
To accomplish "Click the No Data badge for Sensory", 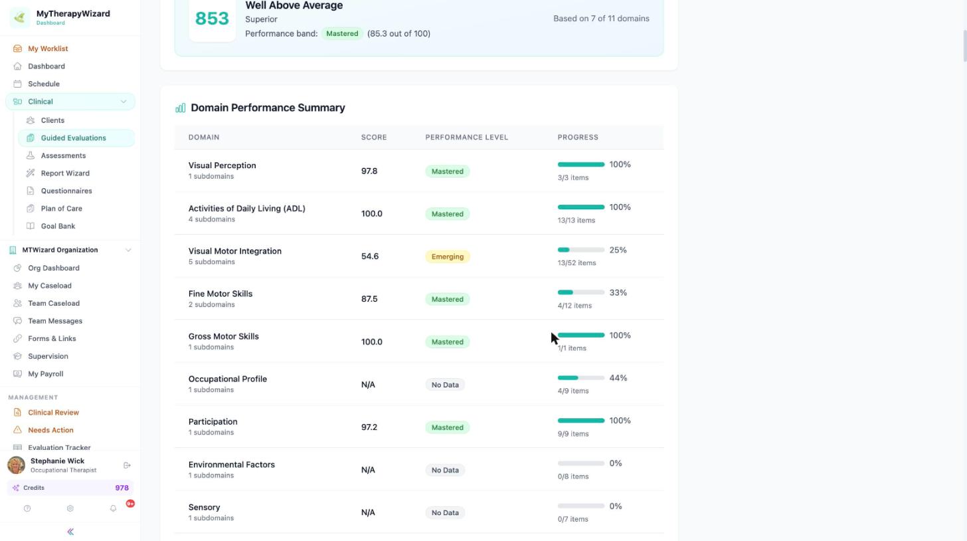I will click(x=445, y=512).
